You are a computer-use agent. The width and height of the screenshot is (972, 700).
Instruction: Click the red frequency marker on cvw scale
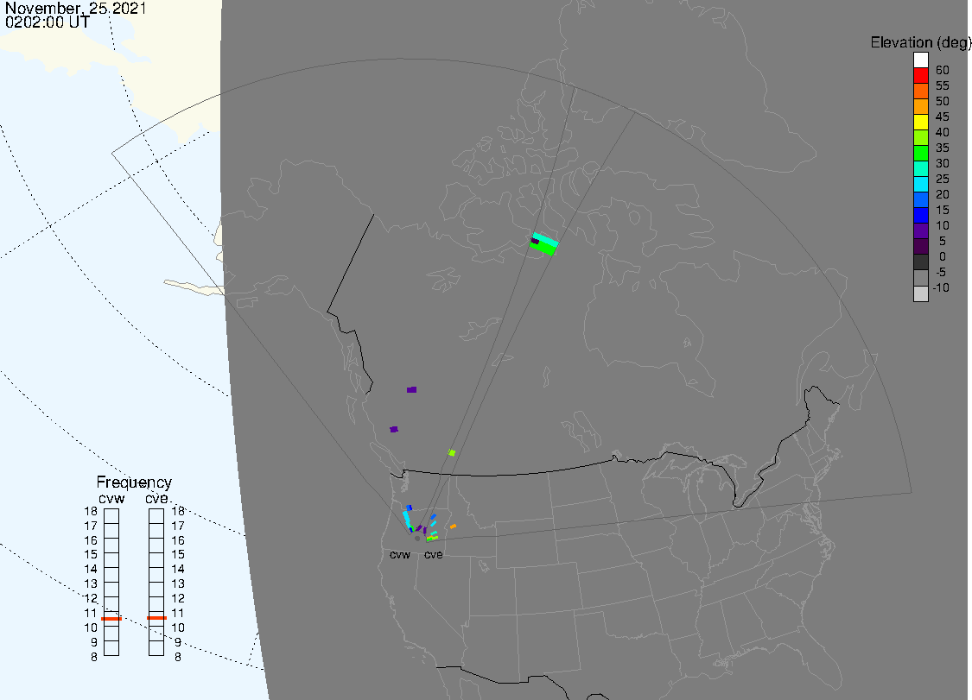pyautogui.click(x=111, y=618)
